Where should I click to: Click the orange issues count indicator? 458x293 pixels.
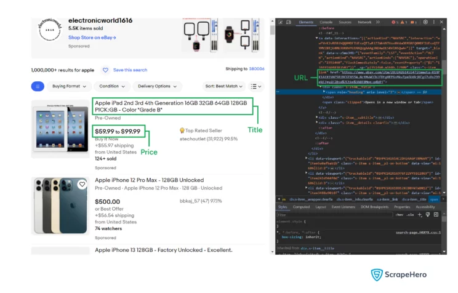[414, 22]
